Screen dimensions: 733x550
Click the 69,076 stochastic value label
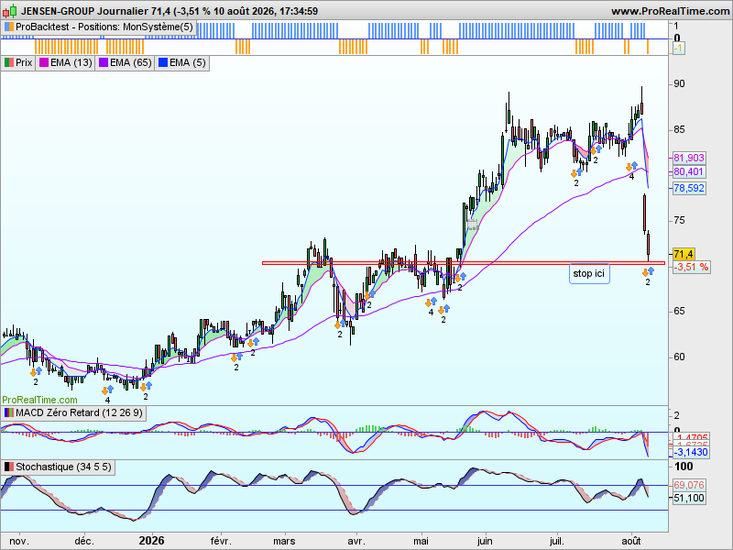(x=689, y=486)
